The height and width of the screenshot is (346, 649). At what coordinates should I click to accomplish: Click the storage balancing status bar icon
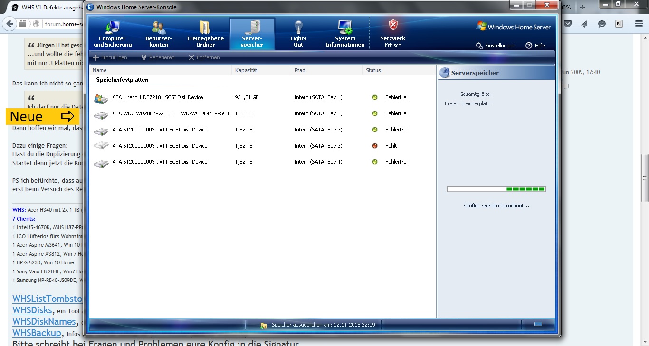pyautogui.click(x=264, y=325)
